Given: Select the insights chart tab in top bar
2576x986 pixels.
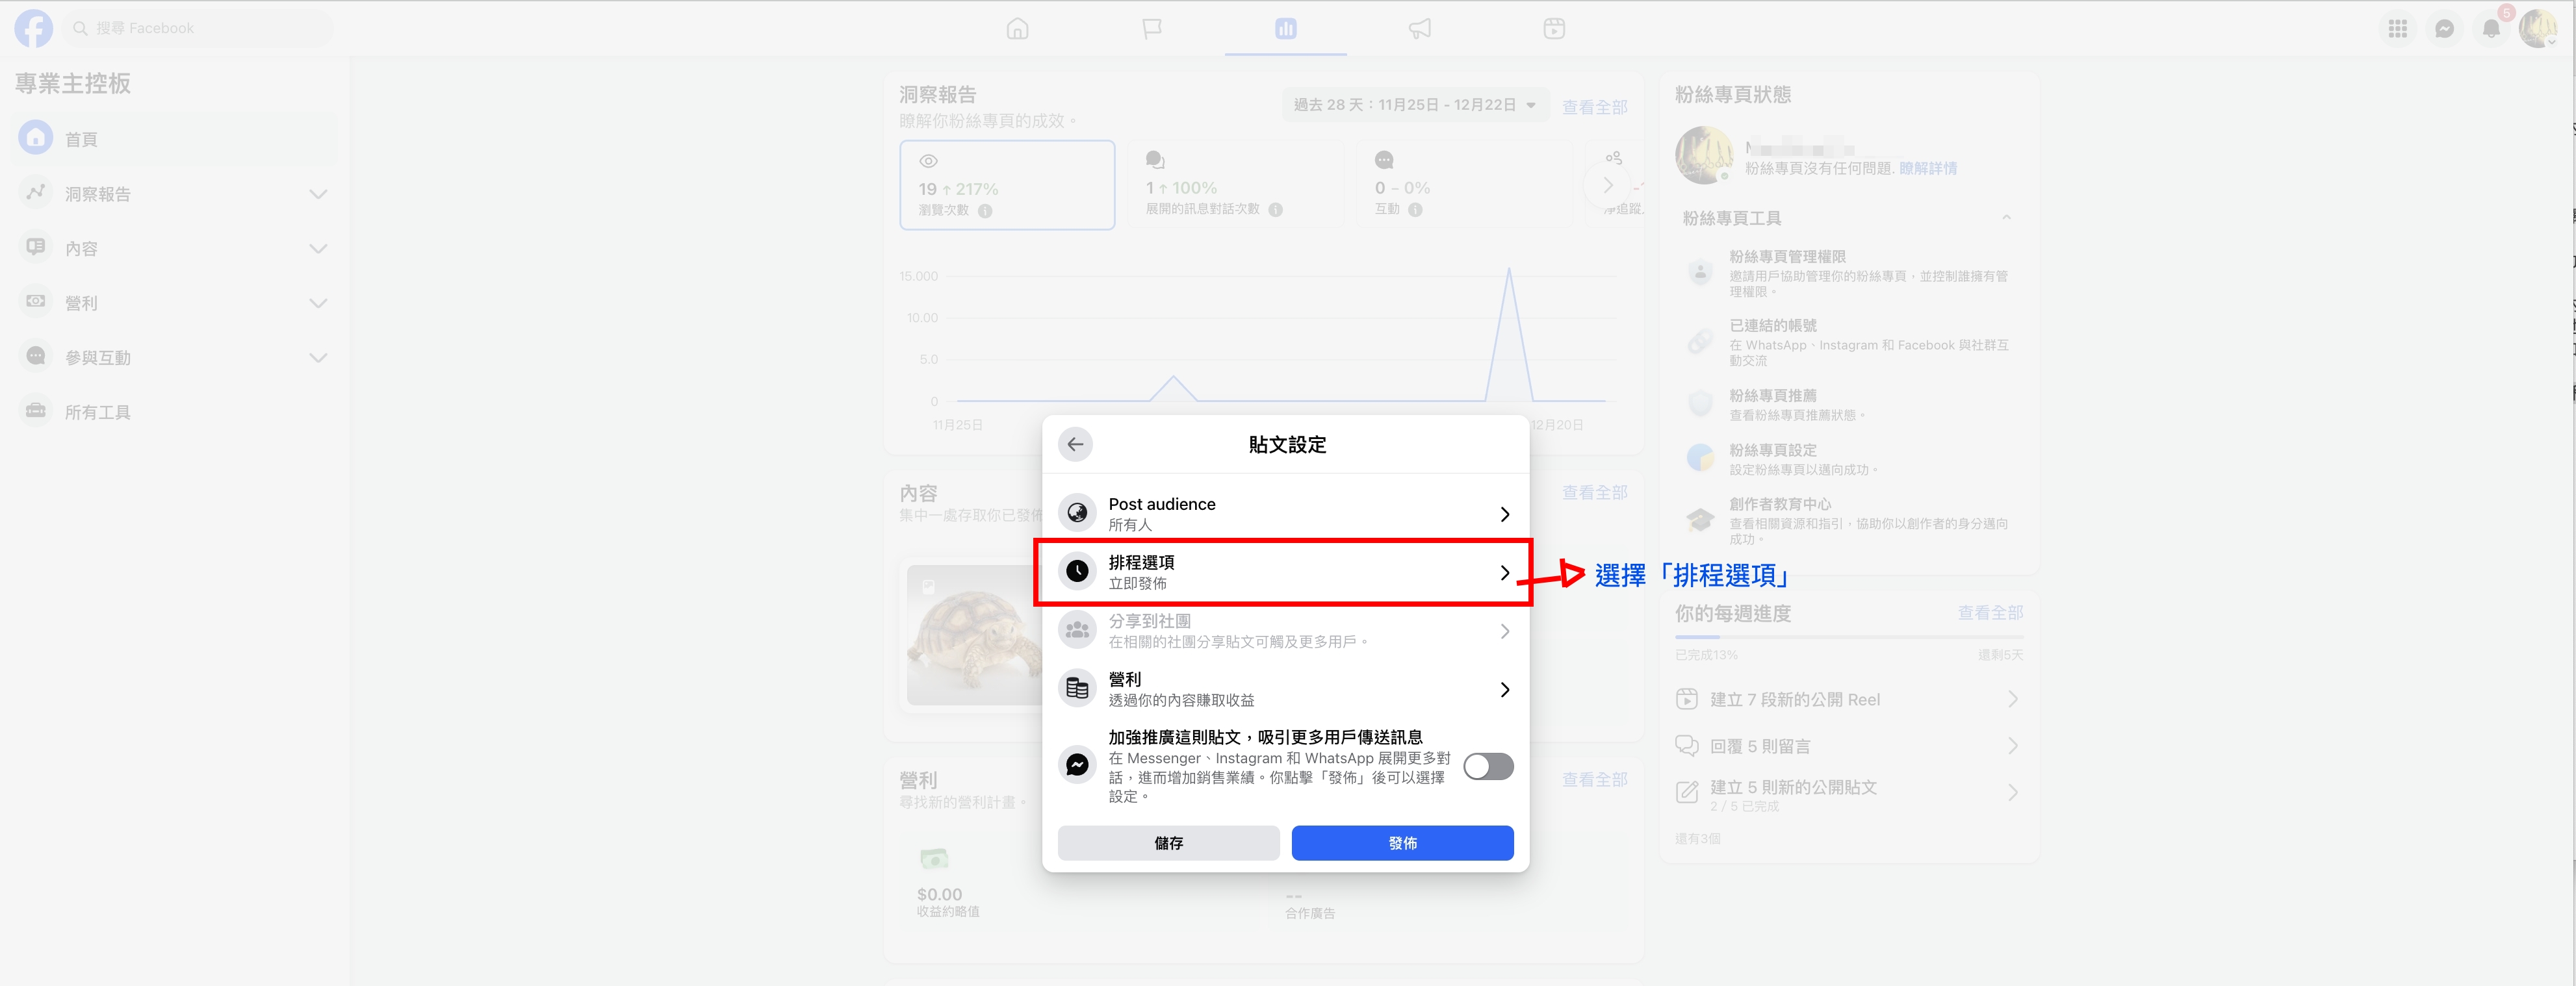Looking at the screenshot, I should pyautogui.click(x=1286, y=28).
